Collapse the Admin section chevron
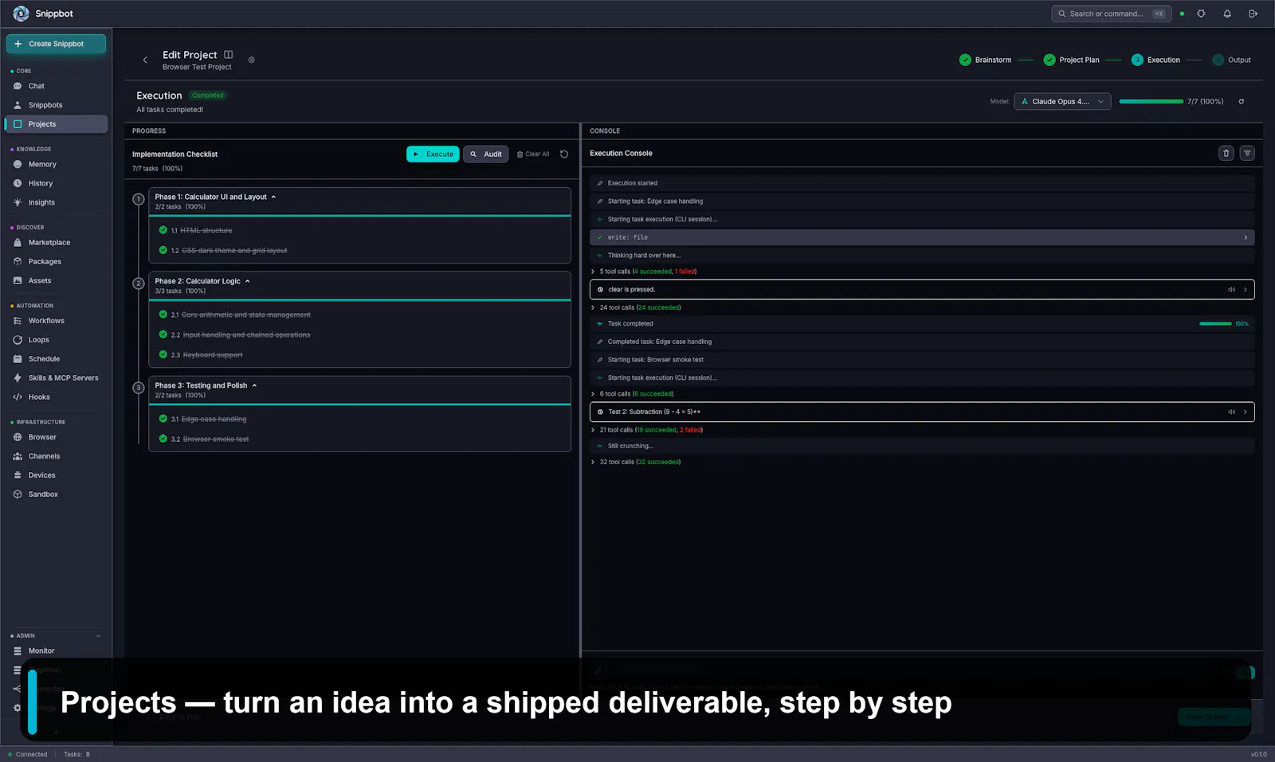 point(98,635)
